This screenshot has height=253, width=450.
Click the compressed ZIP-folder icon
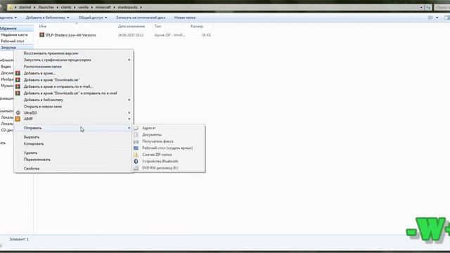[136, 155]
